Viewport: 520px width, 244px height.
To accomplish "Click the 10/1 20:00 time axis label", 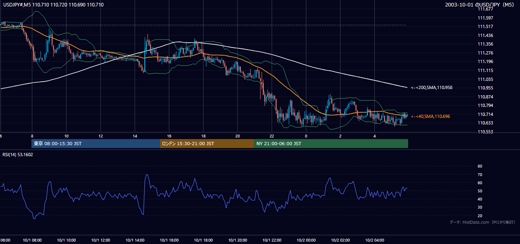I will 238,240.
